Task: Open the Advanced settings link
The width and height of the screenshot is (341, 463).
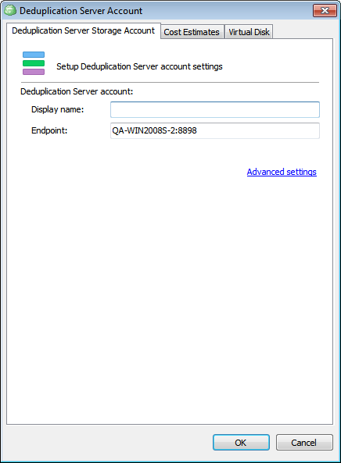Action: click(x=282, y=172)
